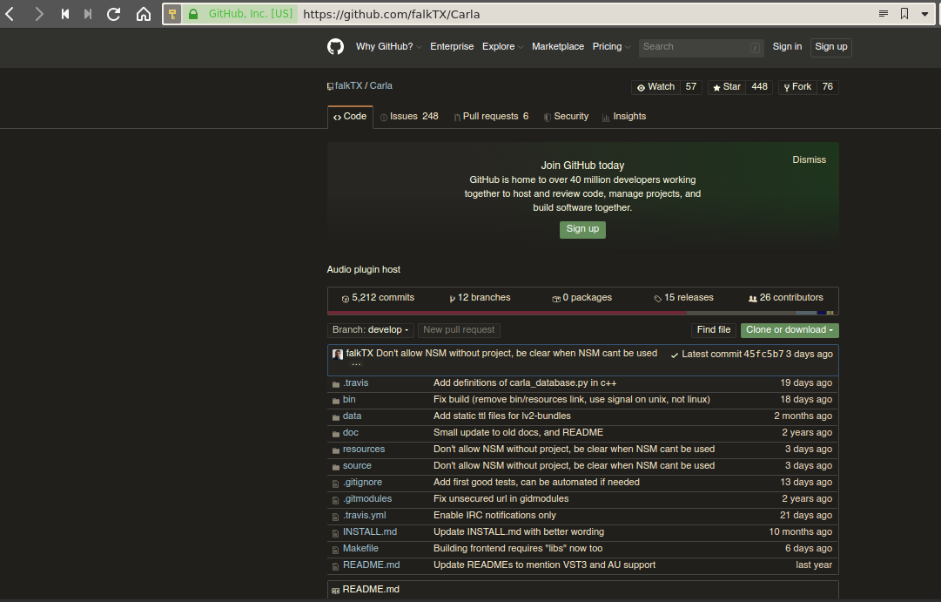Click the Sign up button in header

tap(830, 47)
